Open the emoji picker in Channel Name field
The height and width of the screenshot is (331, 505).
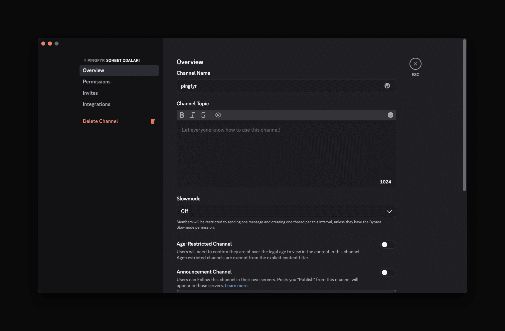(387, 86)
